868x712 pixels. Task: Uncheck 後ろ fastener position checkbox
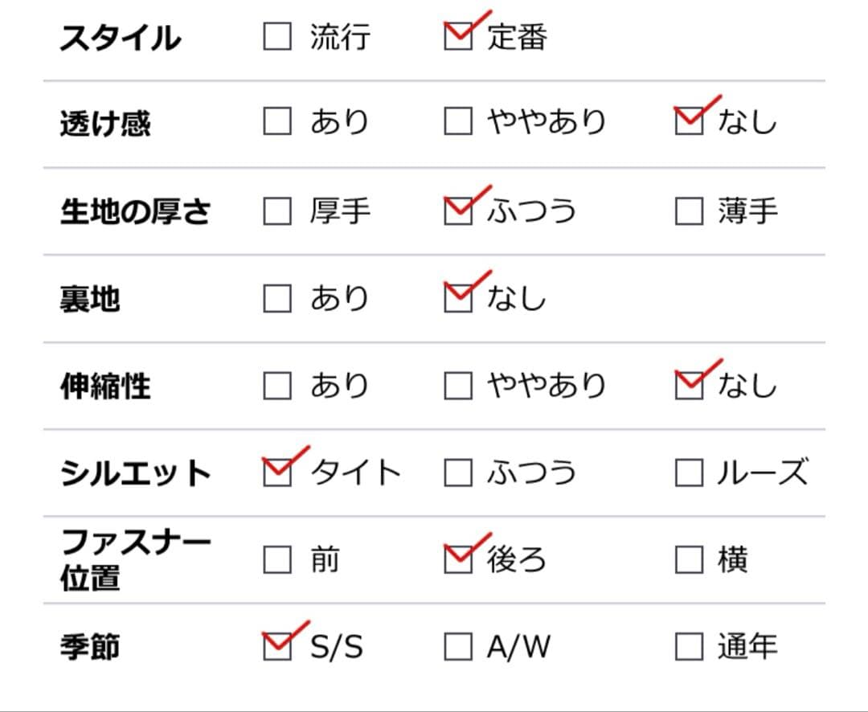458,559
